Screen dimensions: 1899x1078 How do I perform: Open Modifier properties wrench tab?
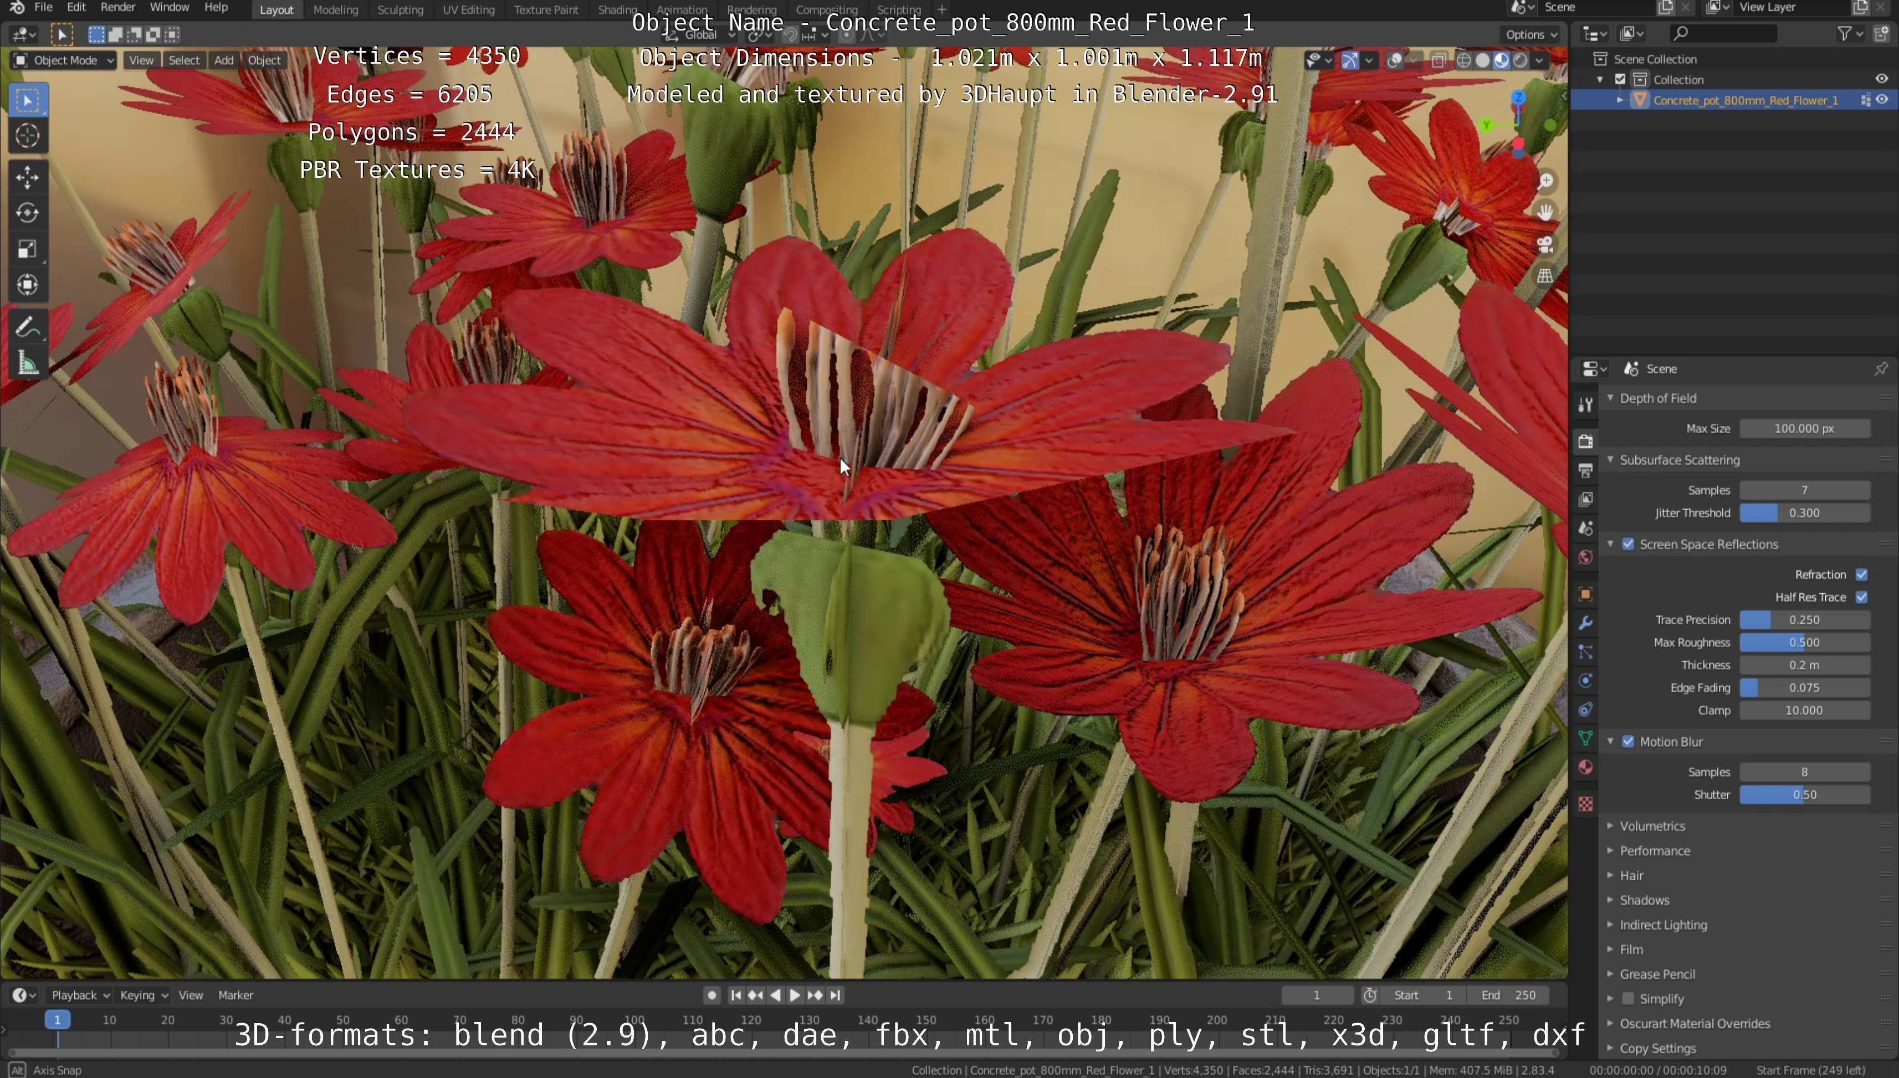[x=1585, y=623]
